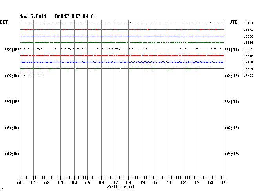Select the amplitude value 17093
This screenshot has width=255, height=193.
[x=248, y=75]
